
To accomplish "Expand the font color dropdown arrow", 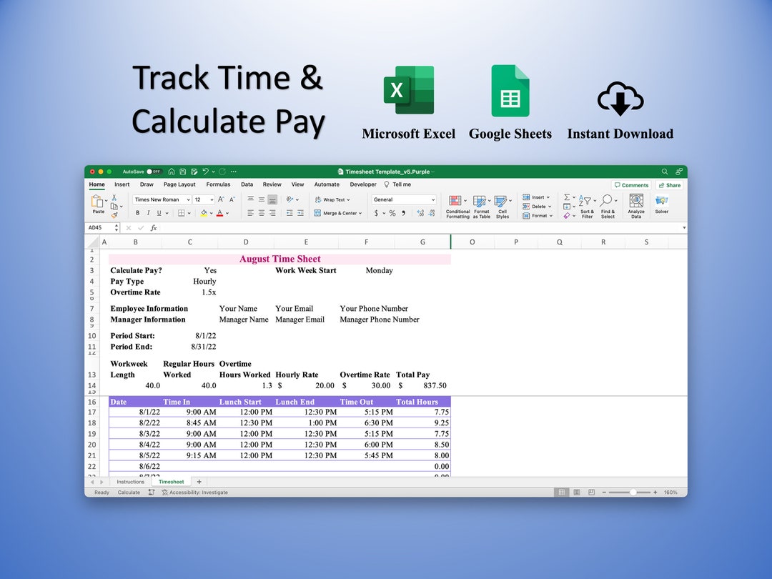I will click(227, 213).
